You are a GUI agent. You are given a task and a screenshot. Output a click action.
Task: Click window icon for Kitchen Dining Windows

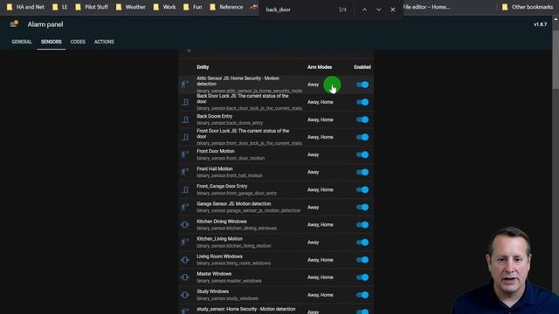[185, 225]
